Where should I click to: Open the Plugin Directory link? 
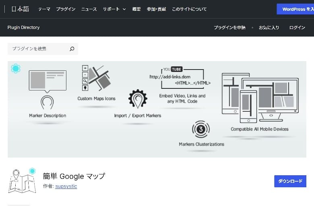pyautogui.click(x=23, y=27)
